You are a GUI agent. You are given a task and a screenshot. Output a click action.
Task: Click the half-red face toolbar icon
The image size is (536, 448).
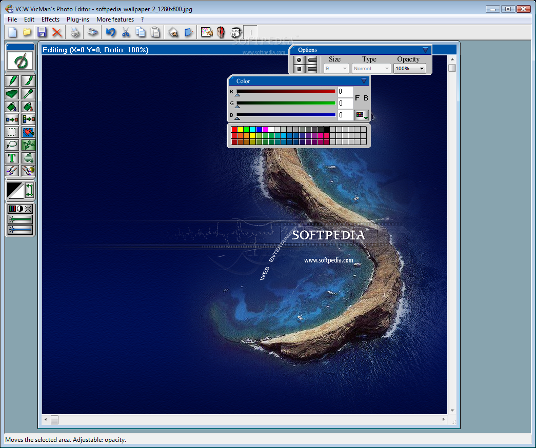coord(221,32)
